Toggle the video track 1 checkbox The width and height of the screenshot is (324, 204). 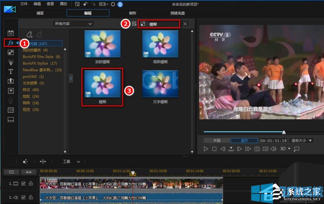click(23, 184)
